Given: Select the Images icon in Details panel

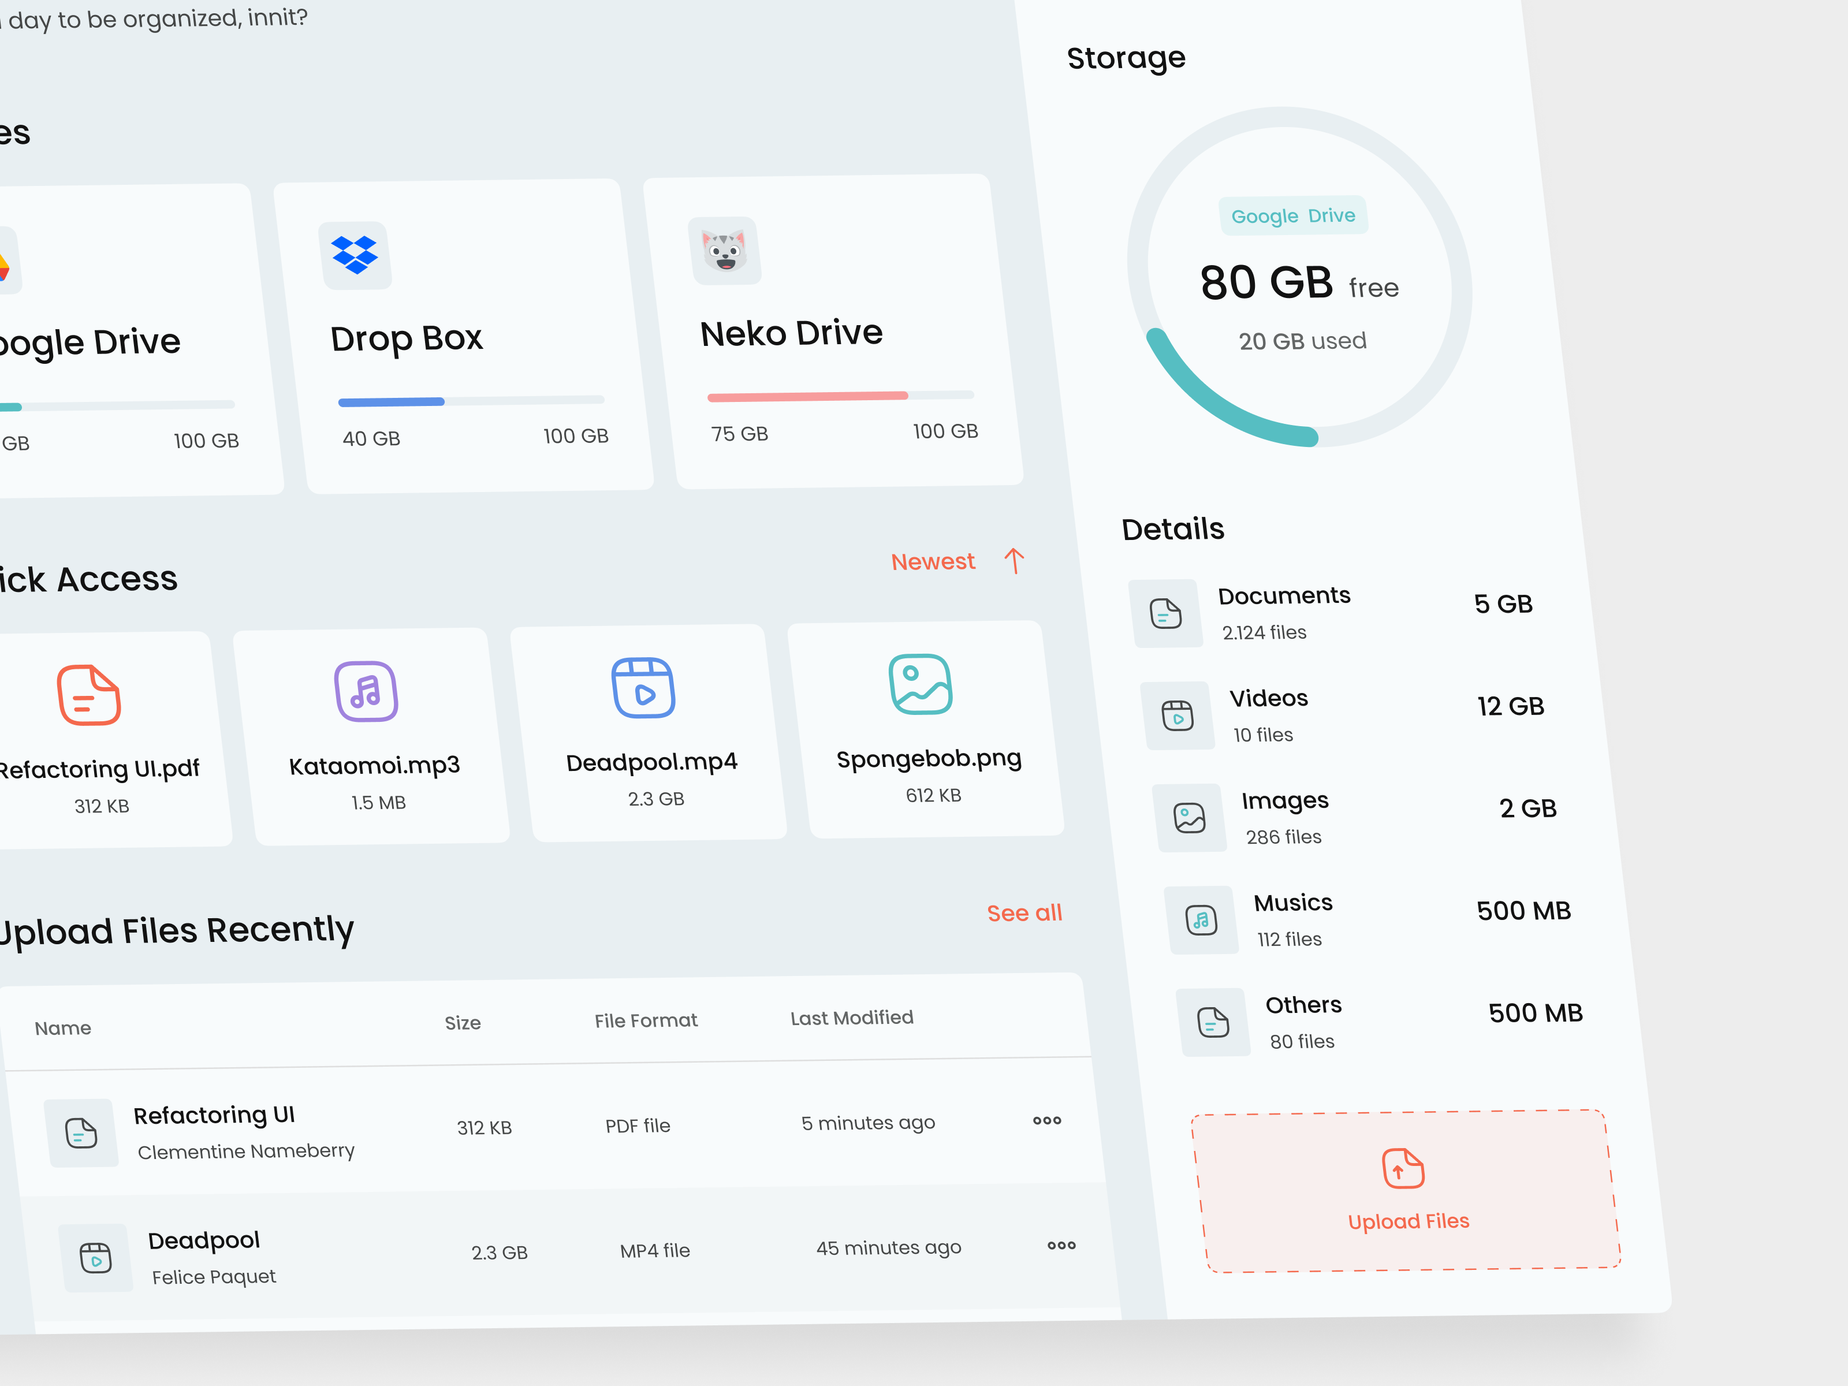Looking at the screenshot, I should [x=1190, y=818].
